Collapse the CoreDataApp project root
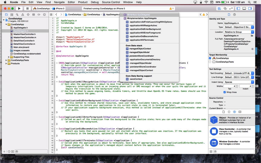The width and height of the screenshot is (261, 163). click(x=4, y=20)
